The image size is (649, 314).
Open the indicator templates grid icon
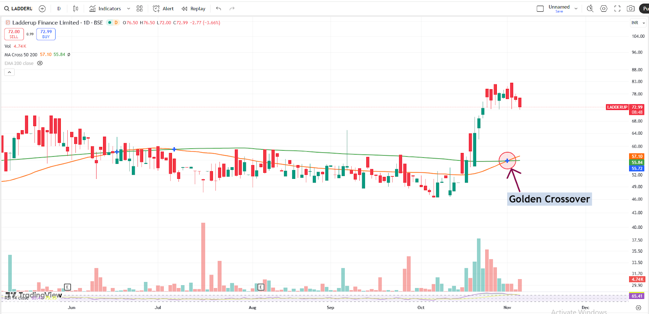(x=140, y=9)
